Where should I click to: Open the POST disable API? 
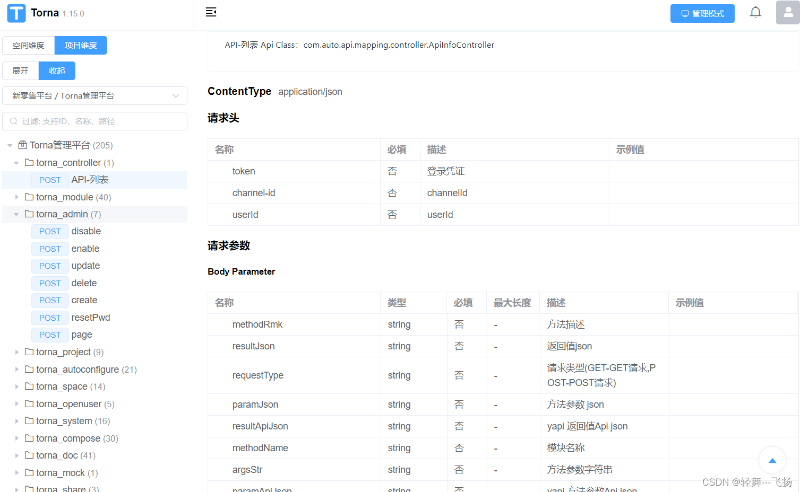pyautogui.click(x=95, y=231)
